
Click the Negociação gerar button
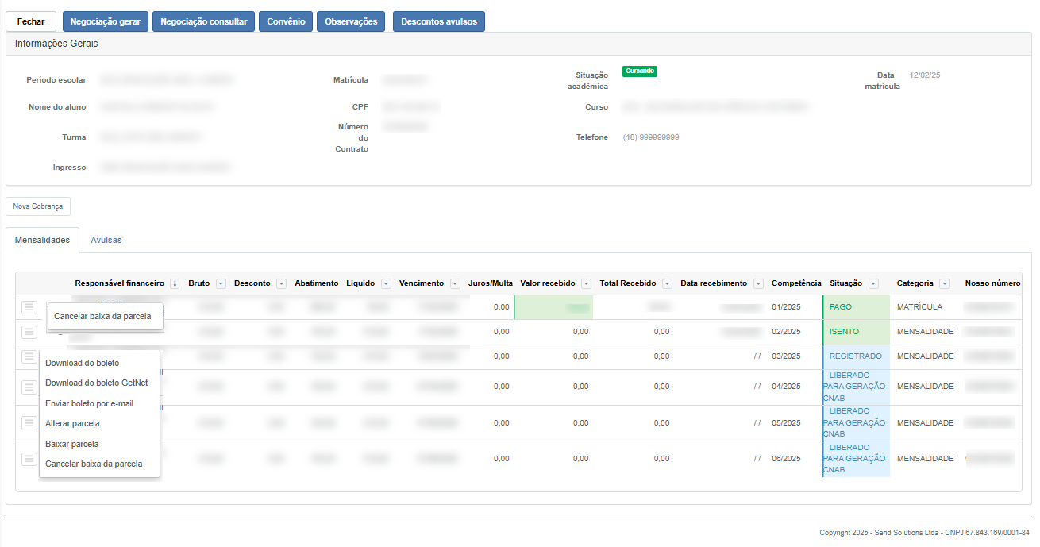(106, 21)
